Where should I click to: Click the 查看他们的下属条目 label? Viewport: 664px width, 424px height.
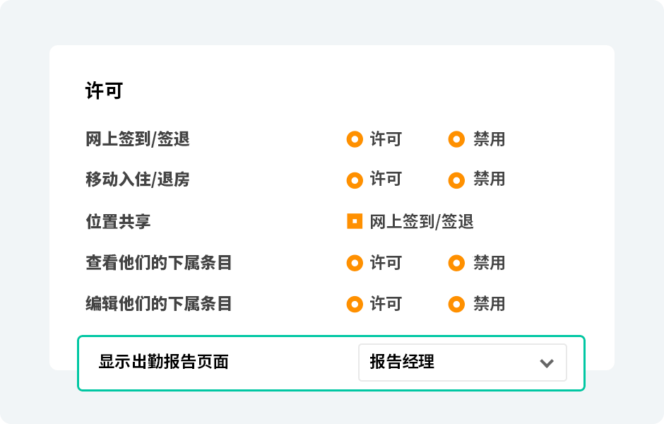click(x=159, y=264)
